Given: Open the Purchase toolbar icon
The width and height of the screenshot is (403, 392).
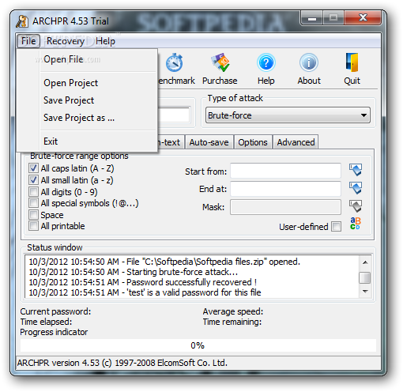Looking at the screenshot, I should click(220, 62).
